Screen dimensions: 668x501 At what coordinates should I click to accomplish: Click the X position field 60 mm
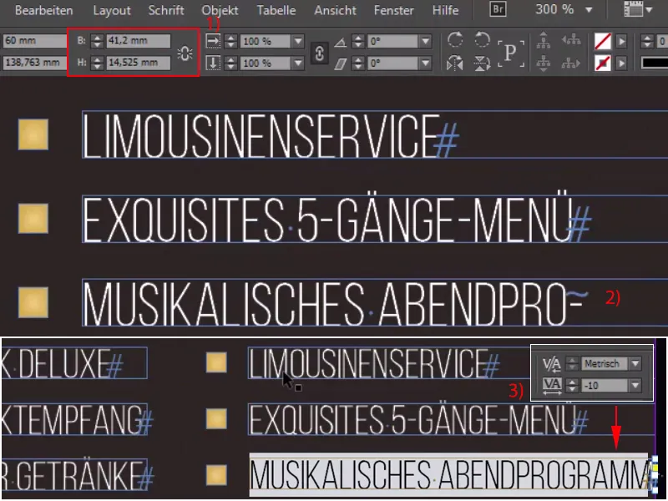(x=34, y=41)
